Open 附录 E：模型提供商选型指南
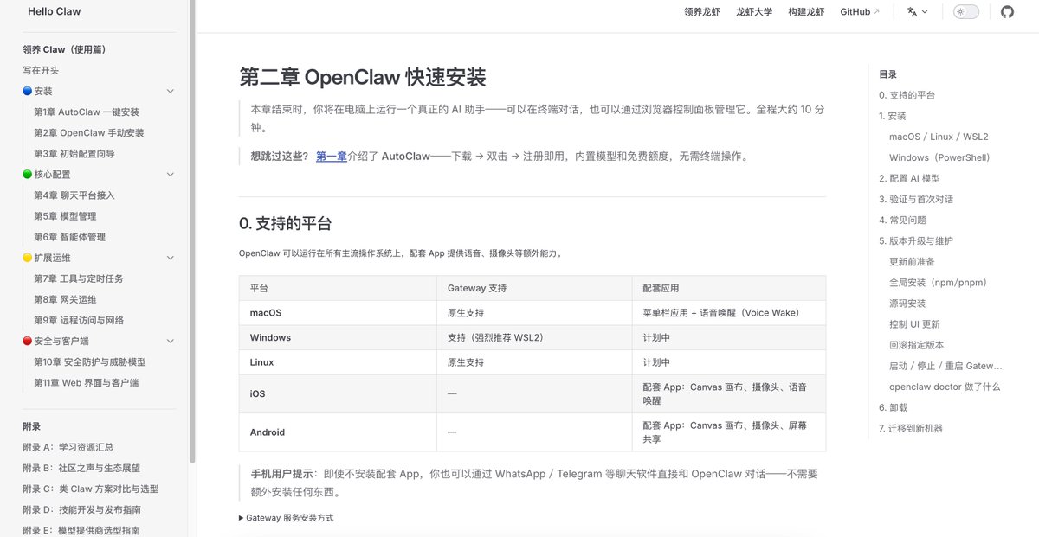The height and width of the screenshot is (537, 1039). (x=81, y=530)
